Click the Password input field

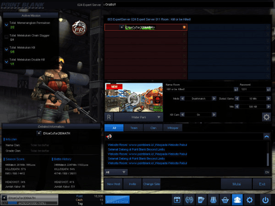coord(253,89)
